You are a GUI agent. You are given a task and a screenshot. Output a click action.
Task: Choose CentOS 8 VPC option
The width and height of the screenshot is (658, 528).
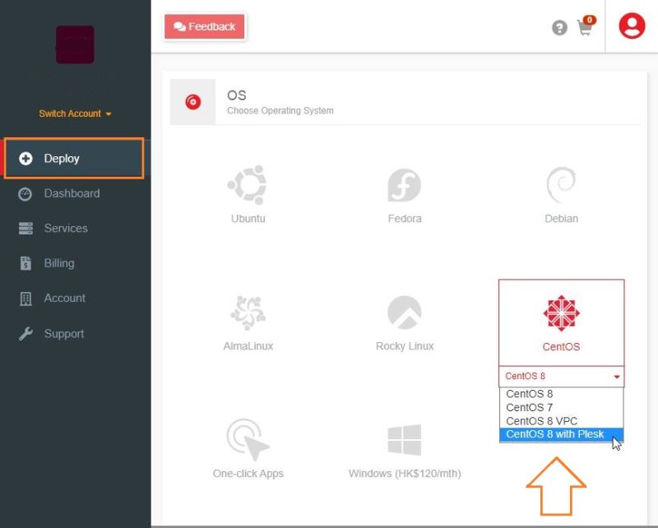pyautogui.click(x=561, y=421)
